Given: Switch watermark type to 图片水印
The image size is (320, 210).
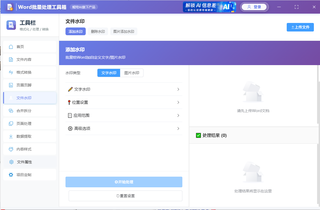Looking at the screenshot, I should [x=132, y=73].
